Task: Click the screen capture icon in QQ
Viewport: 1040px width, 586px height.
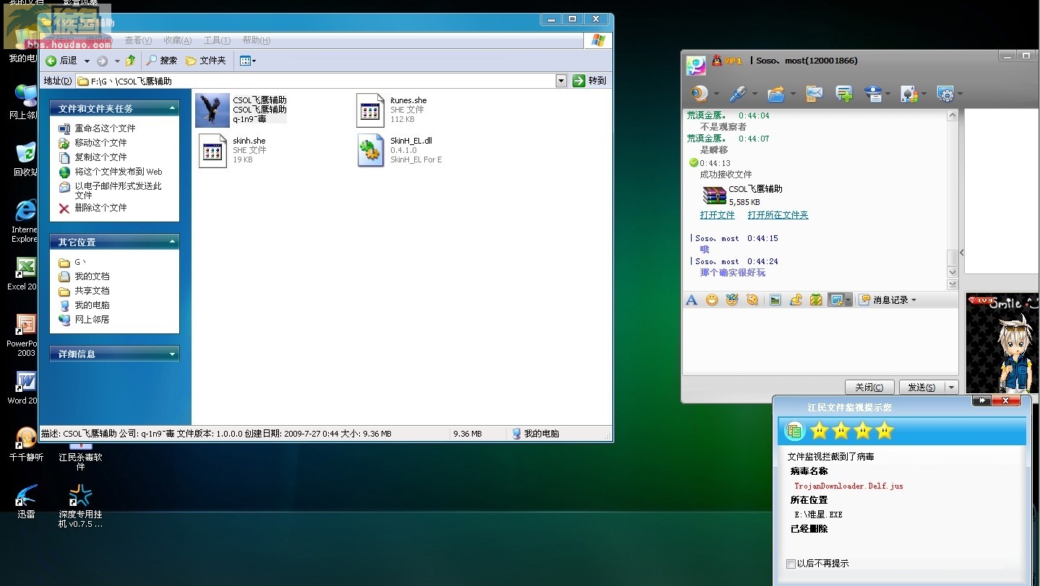Action: tap(836, 299)
